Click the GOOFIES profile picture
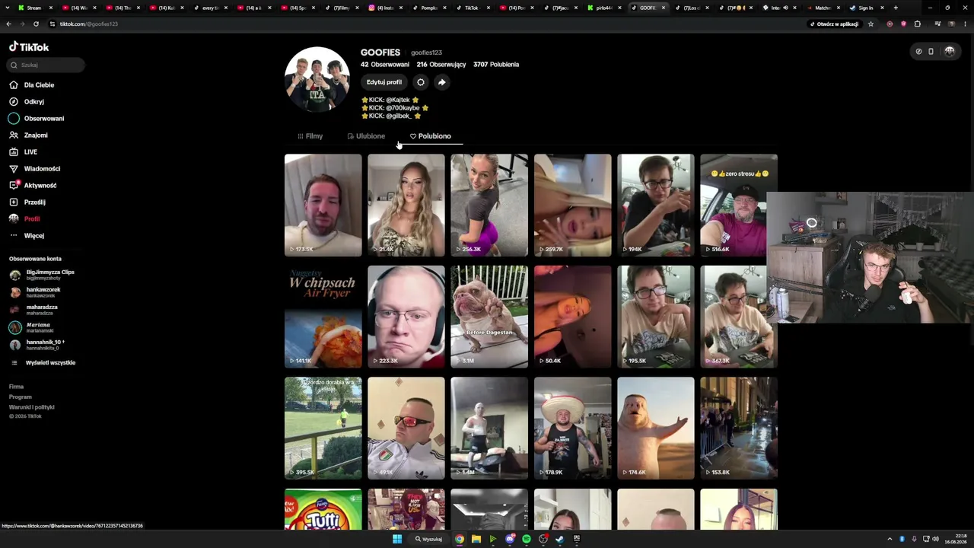The width and height of the screenshot is (974, 548). pos(317,80)
